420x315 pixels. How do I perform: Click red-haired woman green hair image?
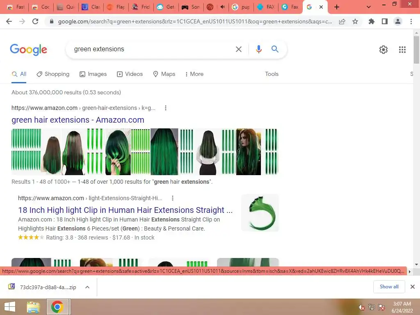coord(248,152)
